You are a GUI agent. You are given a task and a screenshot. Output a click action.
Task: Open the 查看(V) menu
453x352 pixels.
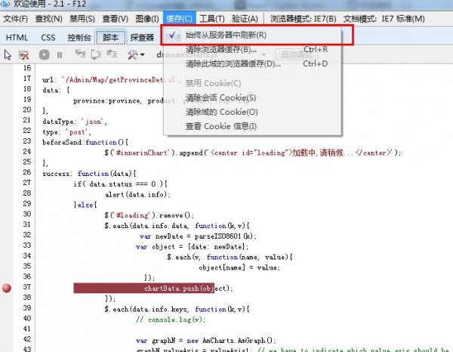pyautogui.click(x=115, y=19)
